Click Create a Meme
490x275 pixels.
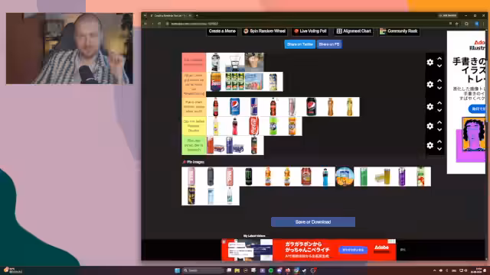[x=222, y=31]
